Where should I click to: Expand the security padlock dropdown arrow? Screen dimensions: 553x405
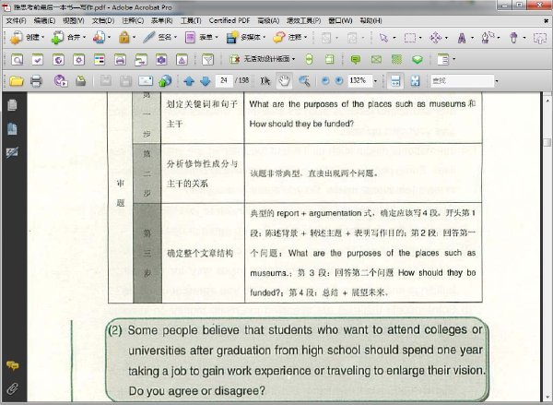tap(134, 38)
